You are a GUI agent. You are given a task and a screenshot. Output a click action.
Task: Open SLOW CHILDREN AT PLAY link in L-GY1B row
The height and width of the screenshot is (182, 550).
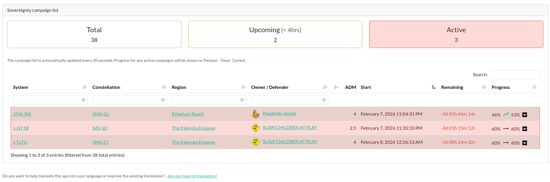tap(290, 127)
